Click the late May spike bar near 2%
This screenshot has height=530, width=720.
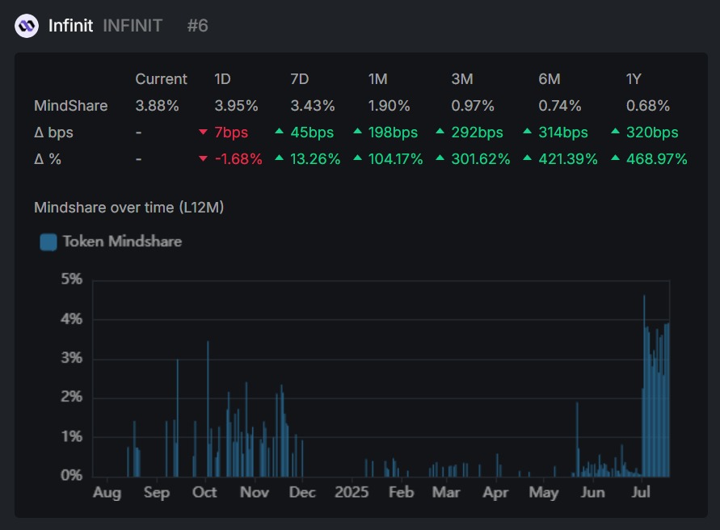click(x=577, y=440)
